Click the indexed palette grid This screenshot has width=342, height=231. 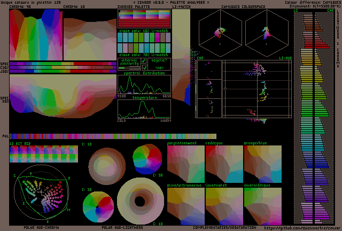click(x=144, y=18)
